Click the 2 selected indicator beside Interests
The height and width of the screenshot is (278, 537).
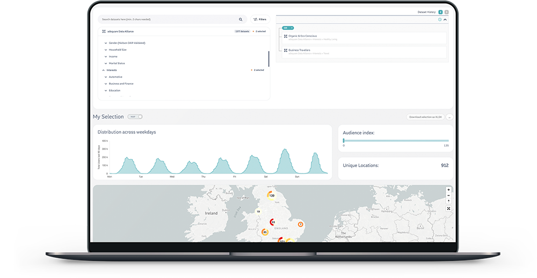[258, 70]
